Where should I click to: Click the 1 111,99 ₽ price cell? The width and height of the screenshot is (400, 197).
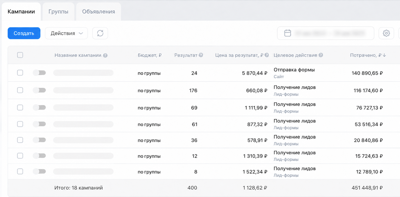[x=256, y=108]
